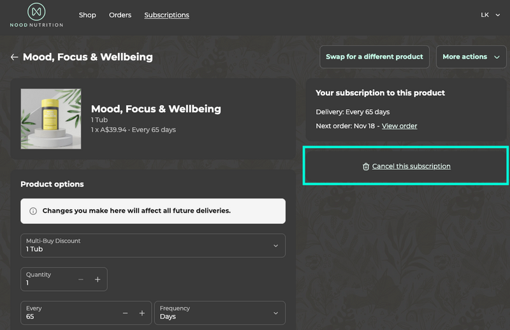Select the Subscriptions nav item
Viewport: 510px width, 330px height.
166,15
